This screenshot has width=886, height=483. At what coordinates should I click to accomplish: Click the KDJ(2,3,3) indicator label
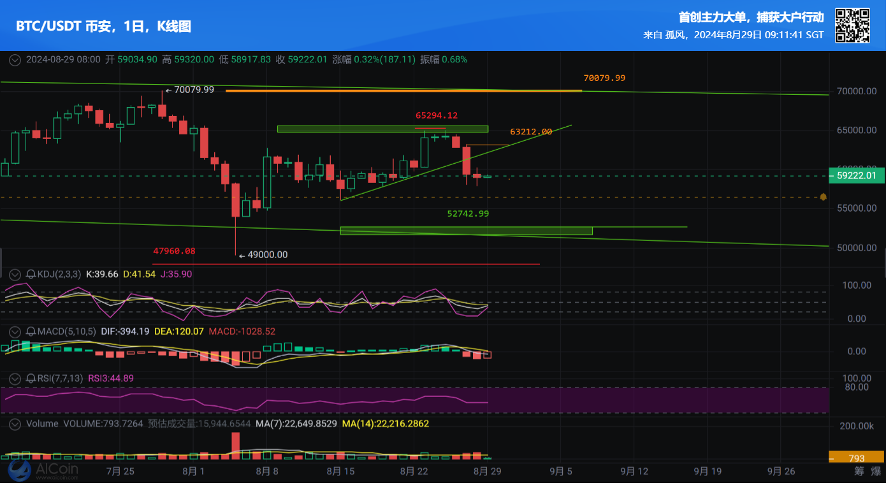coord(59,275)
